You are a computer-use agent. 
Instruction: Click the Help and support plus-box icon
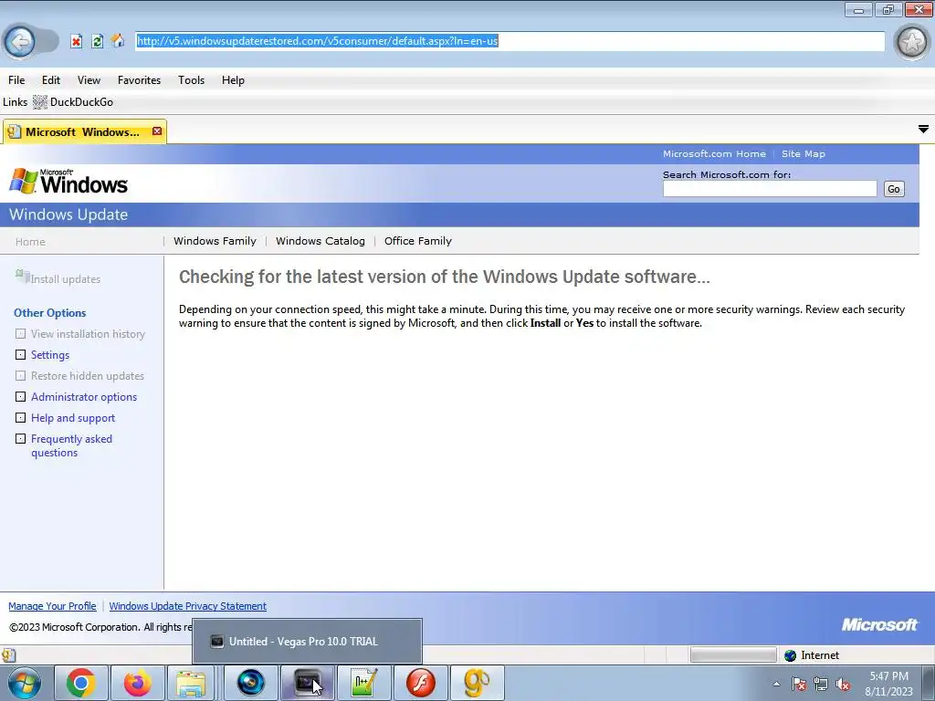click(x=20, y=417)
